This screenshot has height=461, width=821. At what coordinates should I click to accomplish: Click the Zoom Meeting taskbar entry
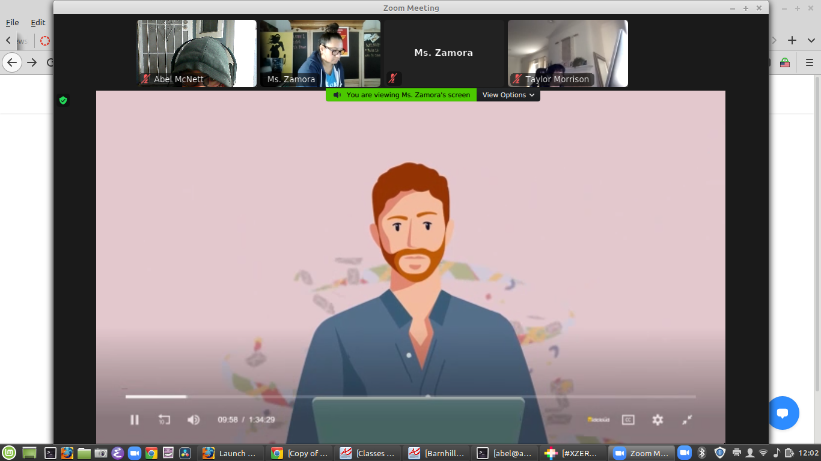coord(641,453)
